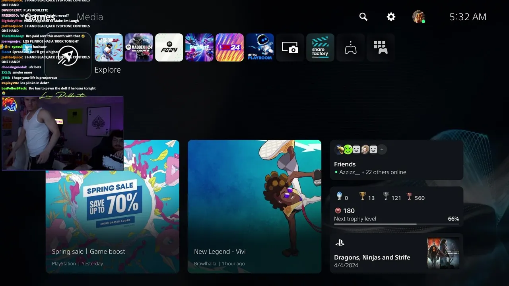The image size is (509, 286).
Task: Open the Friends card
Action: pos(396,160)
